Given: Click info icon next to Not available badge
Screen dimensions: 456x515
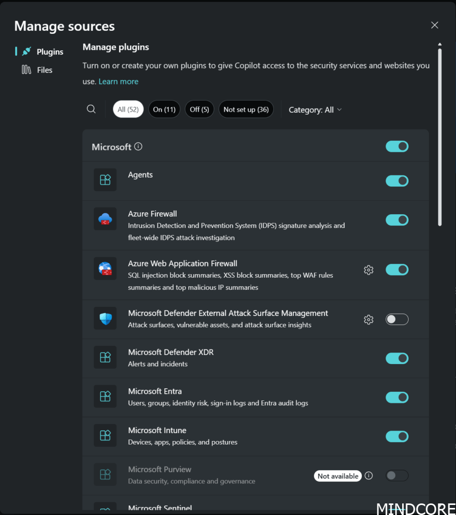Looking at the screenshot, I should point(368,476).
